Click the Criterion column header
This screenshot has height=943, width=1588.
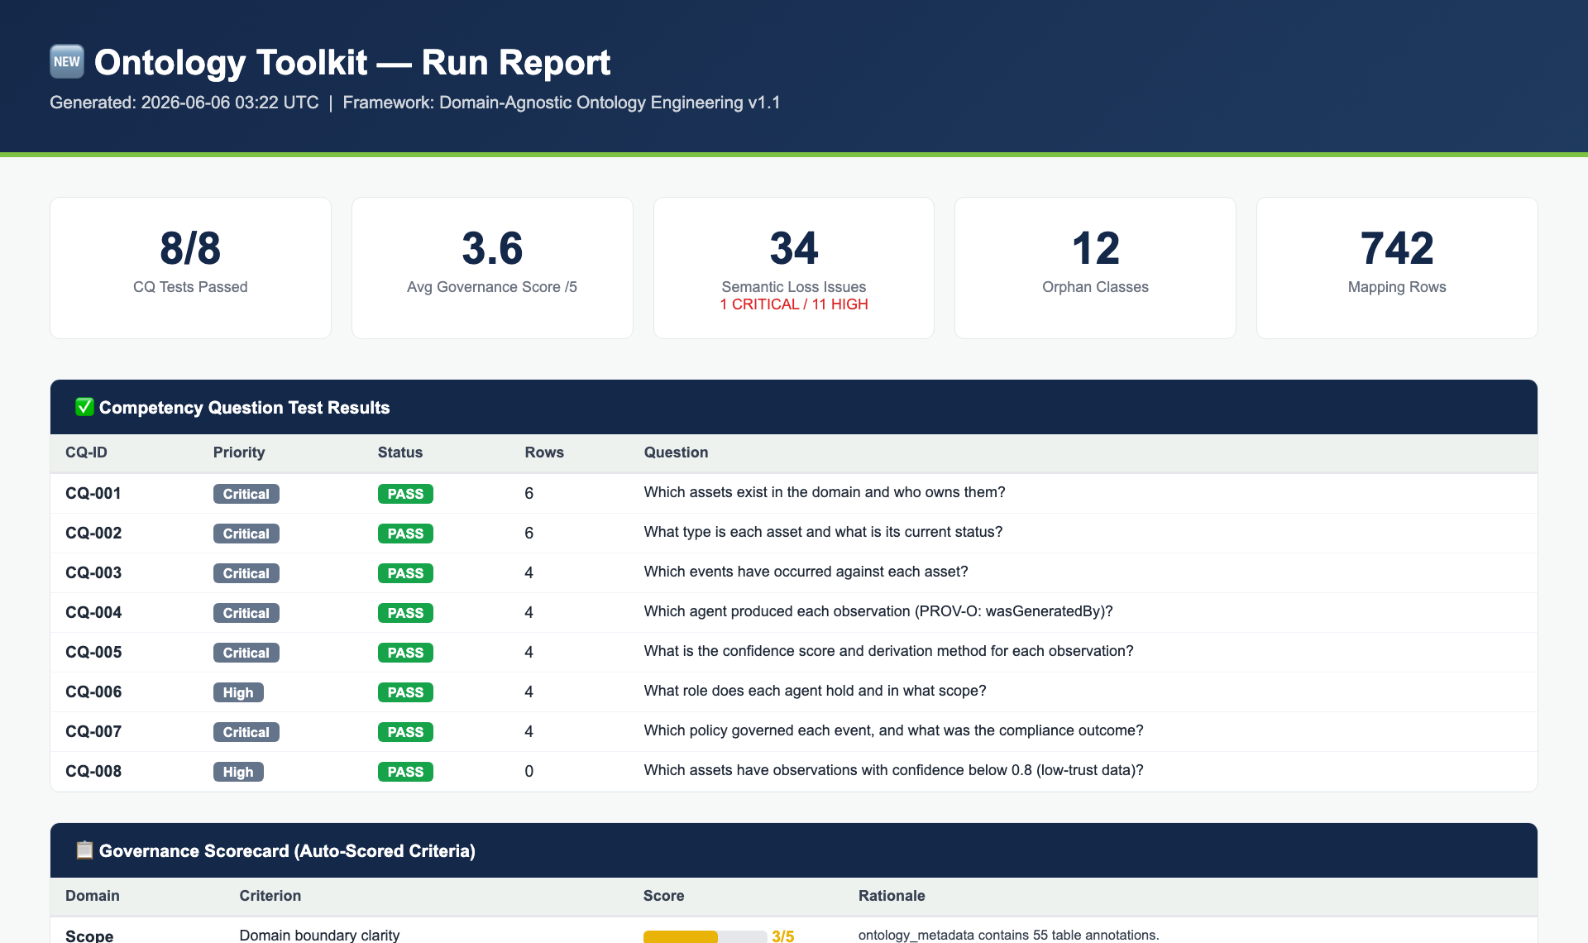click(x=270, y=896)
